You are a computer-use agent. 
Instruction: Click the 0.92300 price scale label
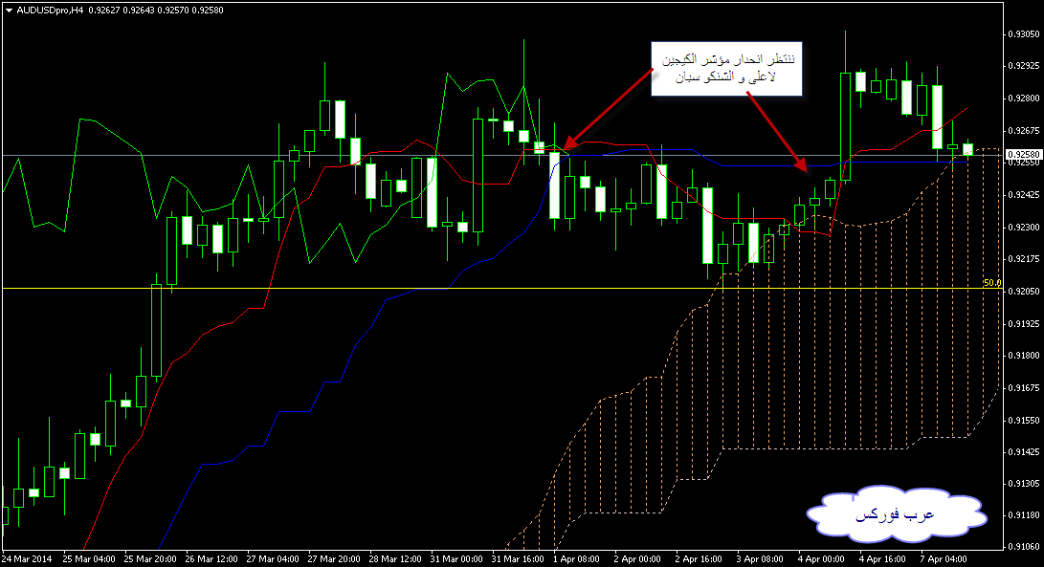(x=1024, y=227)
